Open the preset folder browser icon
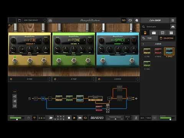184x138 pixels. point(20,20)
